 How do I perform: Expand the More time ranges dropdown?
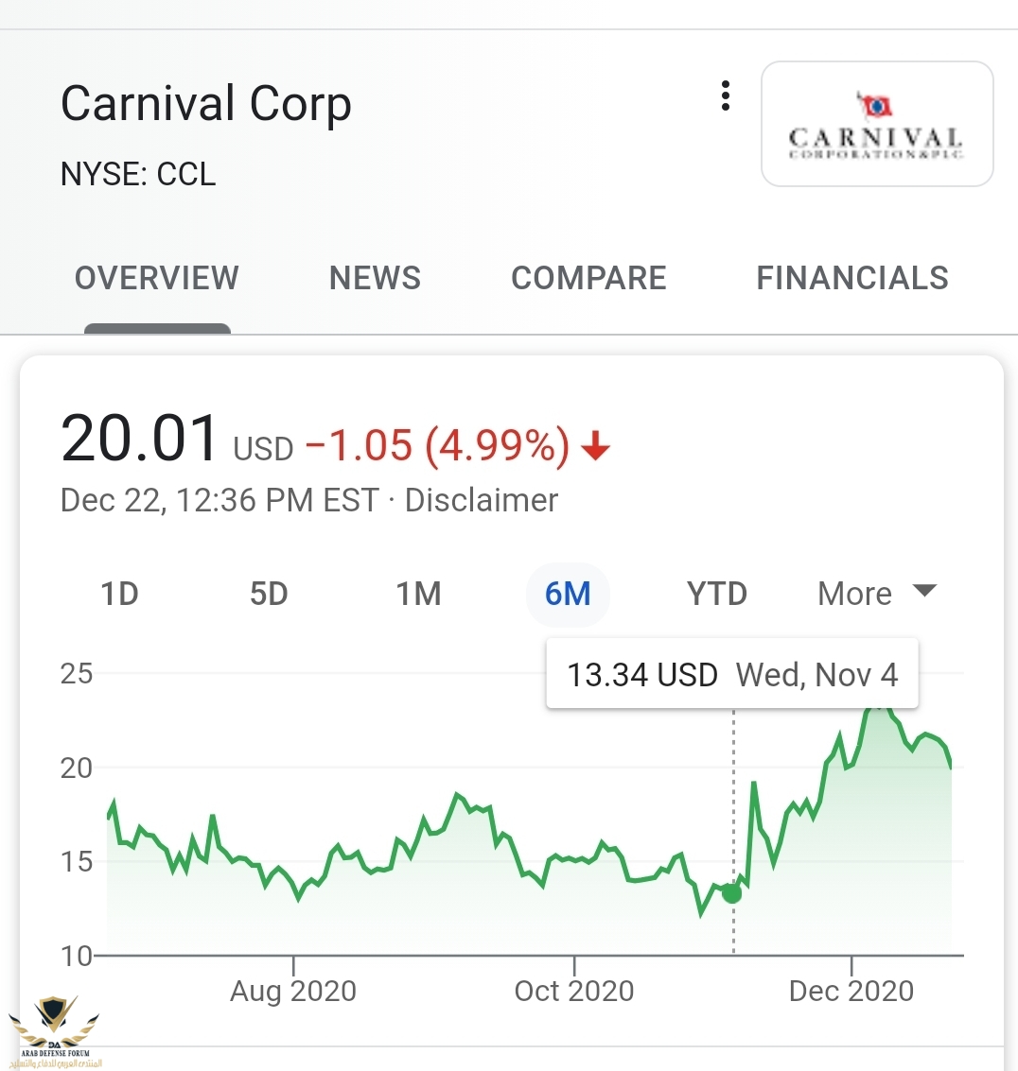[877, 594]
